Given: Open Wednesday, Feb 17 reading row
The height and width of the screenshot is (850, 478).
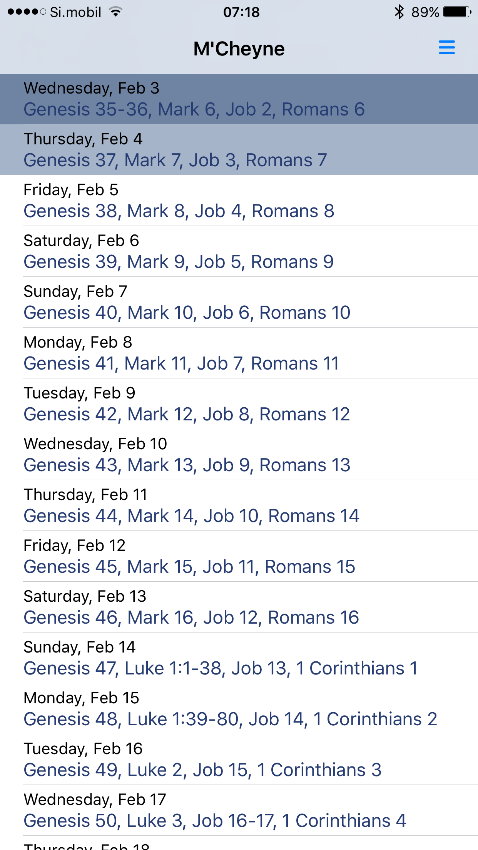Looking at the screenshot, I should (x=239, y=810).
